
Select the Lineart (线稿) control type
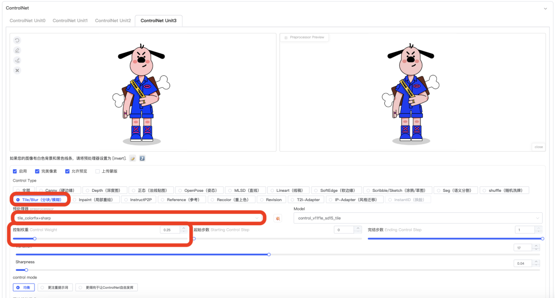(288, 190)
